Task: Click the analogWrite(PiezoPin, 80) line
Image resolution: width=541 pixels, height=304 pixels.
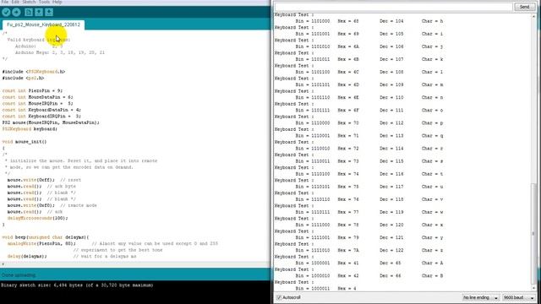Action: coord(112,243)
